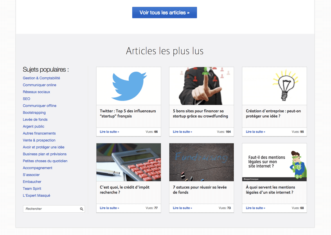Open title 'Création d'entreprise : peut-on protéger une idée'

click(273, 113)
